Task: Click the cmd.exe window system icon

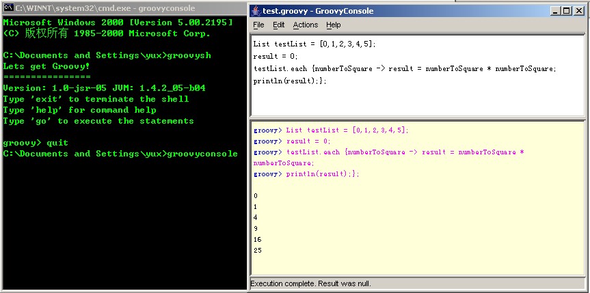Action: 8,8
